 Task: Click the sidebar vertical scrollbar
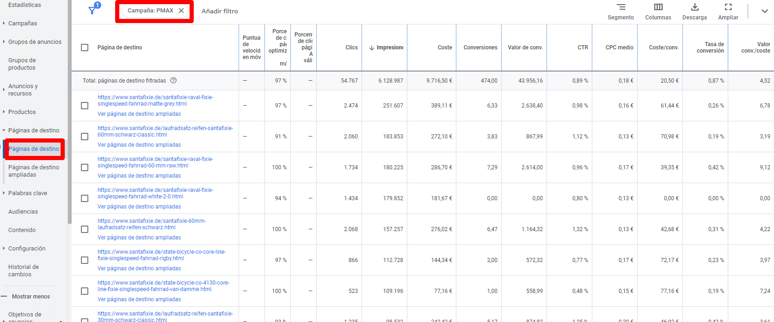point(70,112)
